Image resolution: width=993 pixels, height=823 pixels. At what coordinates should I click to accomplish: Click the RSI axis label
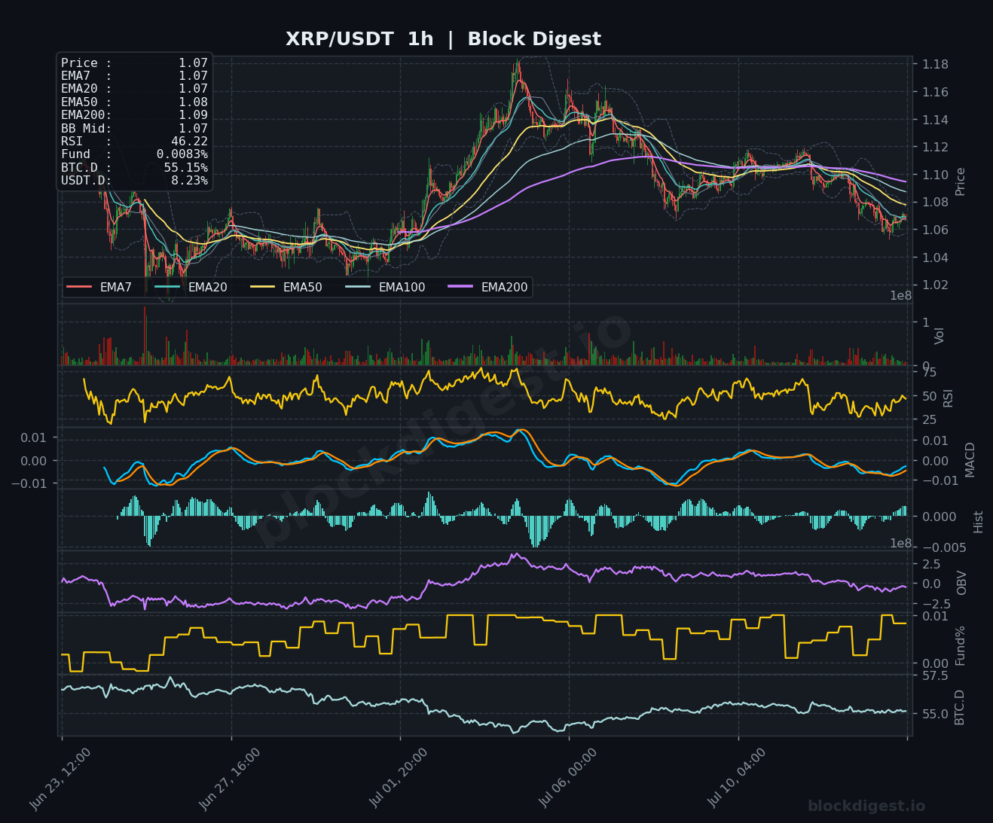(948, 398)
